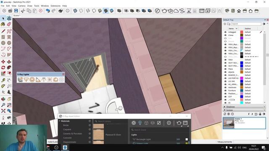
Task: Start V-Ray render with teapot icon
Action: click(x=164, y=11)
